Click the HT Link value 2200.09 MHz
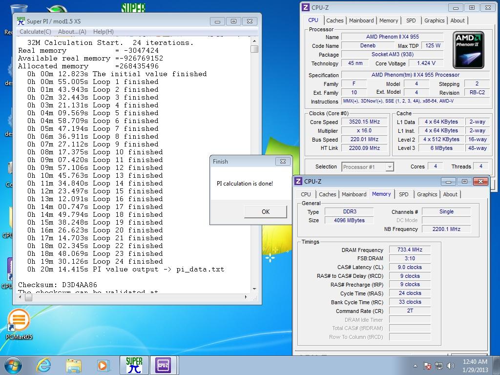 click(x=364, y=148)
